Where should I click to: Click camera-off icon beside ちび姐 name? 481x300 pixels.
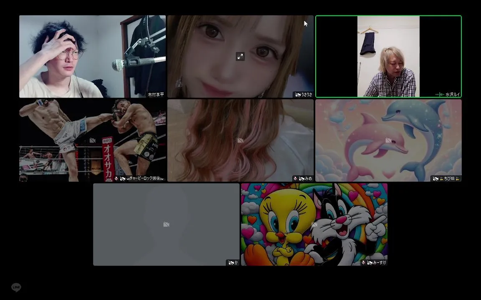click(x=435, y=178)
